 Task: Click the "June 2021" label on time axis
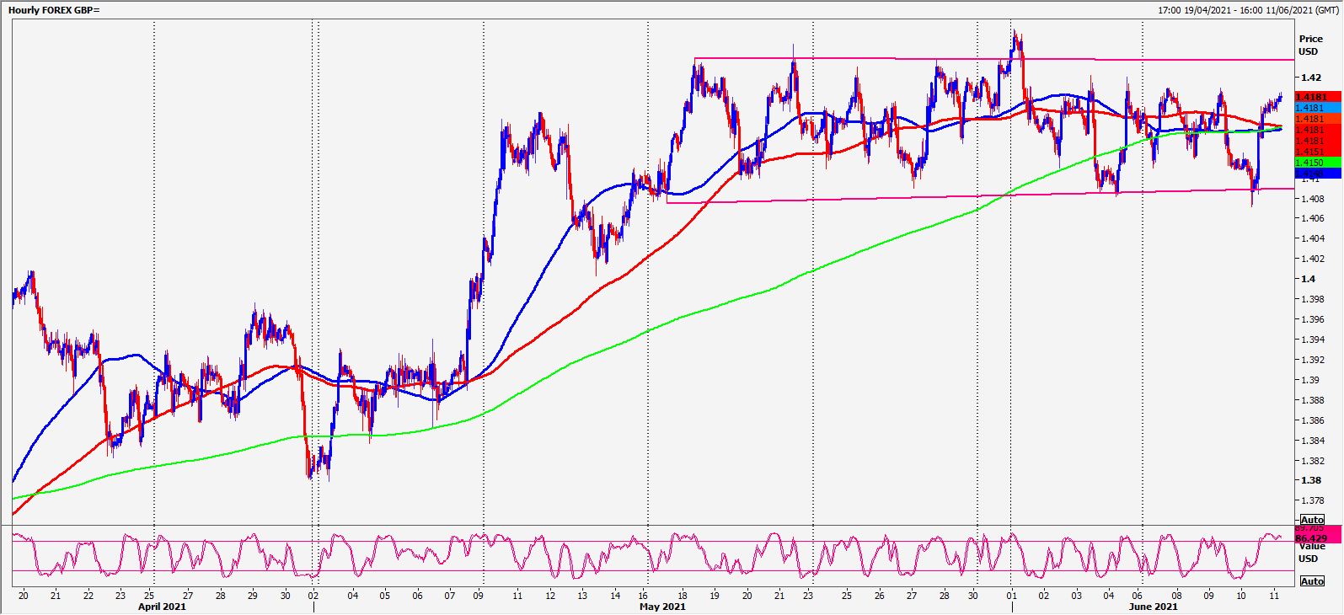click(1153, 607)
